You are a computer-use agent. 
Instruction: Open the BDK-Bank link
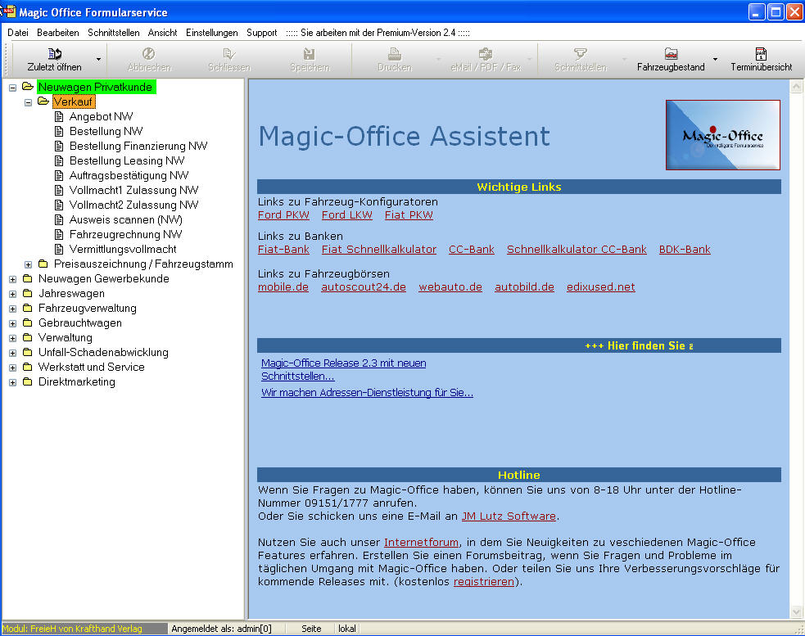(x=685, y=250)
